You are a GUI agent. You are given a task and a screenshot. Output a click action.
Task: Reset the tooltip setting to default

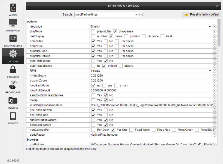[214, 100]
